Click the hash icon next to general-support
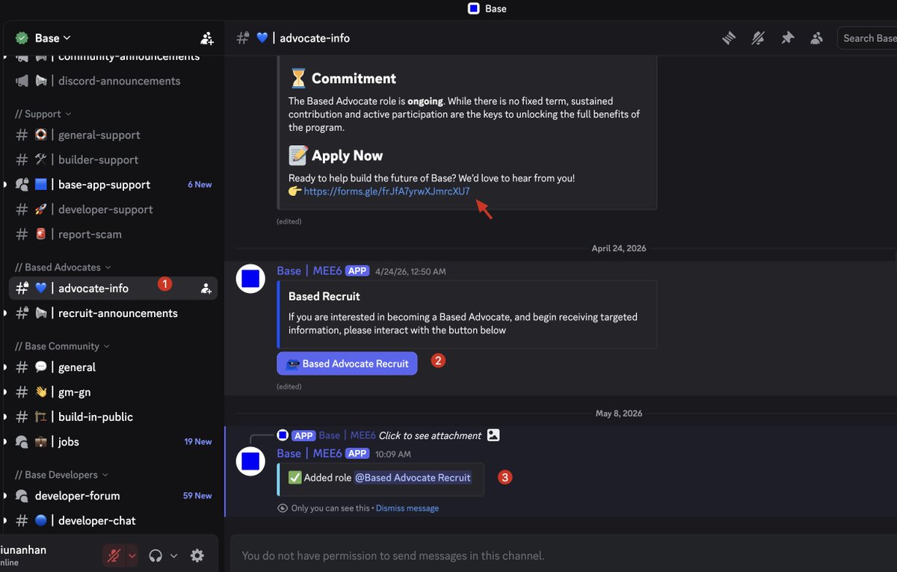 click(22, 135)
